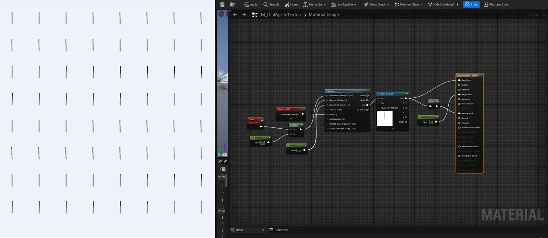Edit the Coordinate Index value field
The width and height of the screenshot is (548, 238).
pos(298,114)
